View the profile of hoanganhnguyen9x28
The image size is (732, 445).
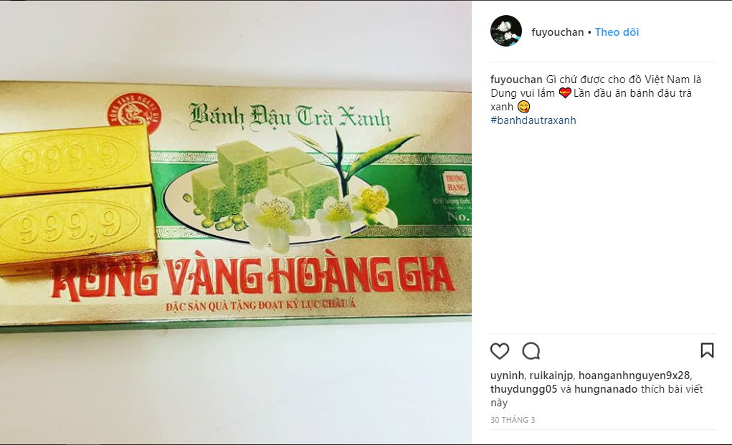[634, 375]
